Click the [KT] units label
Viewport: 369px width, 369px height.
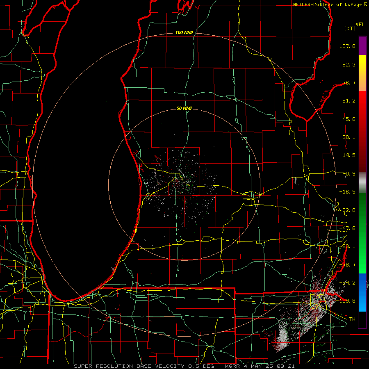[350, 28]
